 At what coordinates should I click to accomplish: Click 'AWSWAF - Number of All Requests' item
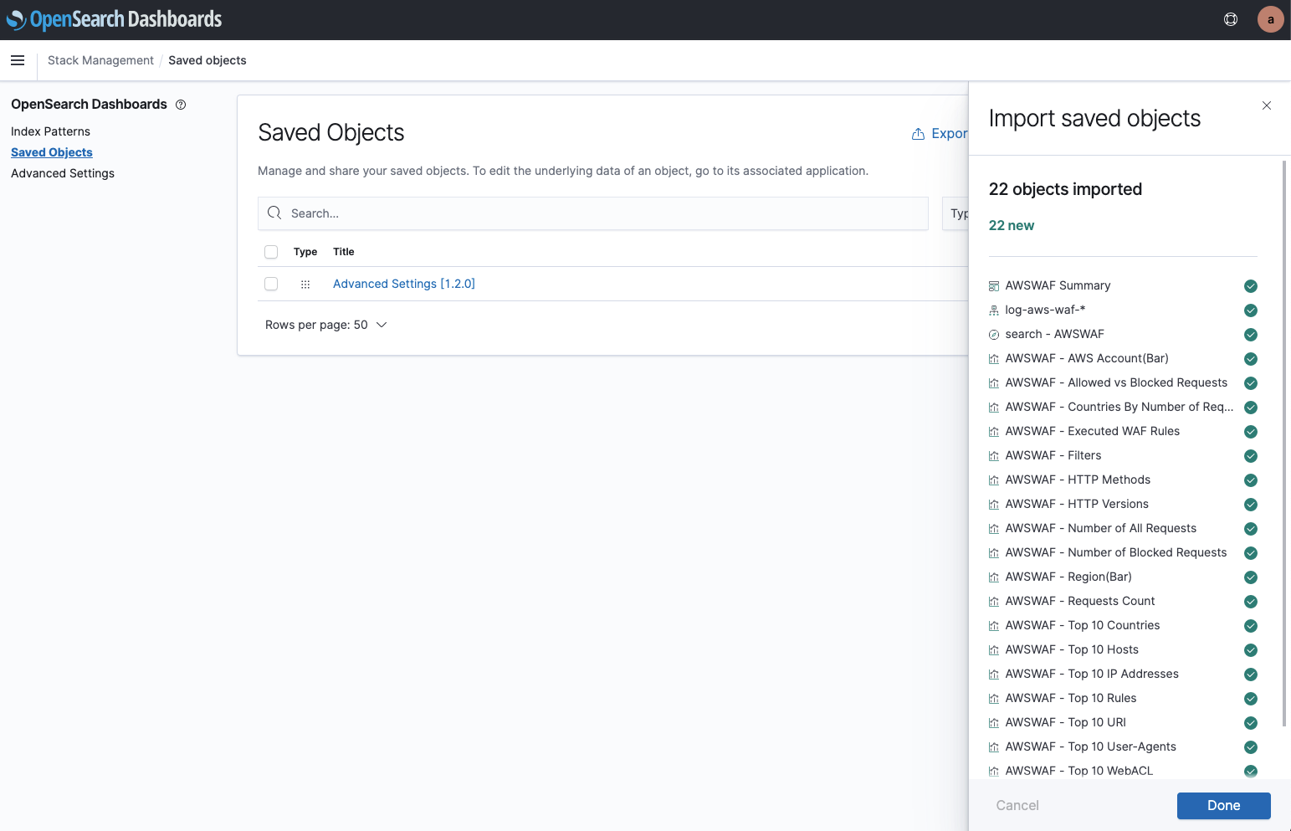[x=1101, y=528]
